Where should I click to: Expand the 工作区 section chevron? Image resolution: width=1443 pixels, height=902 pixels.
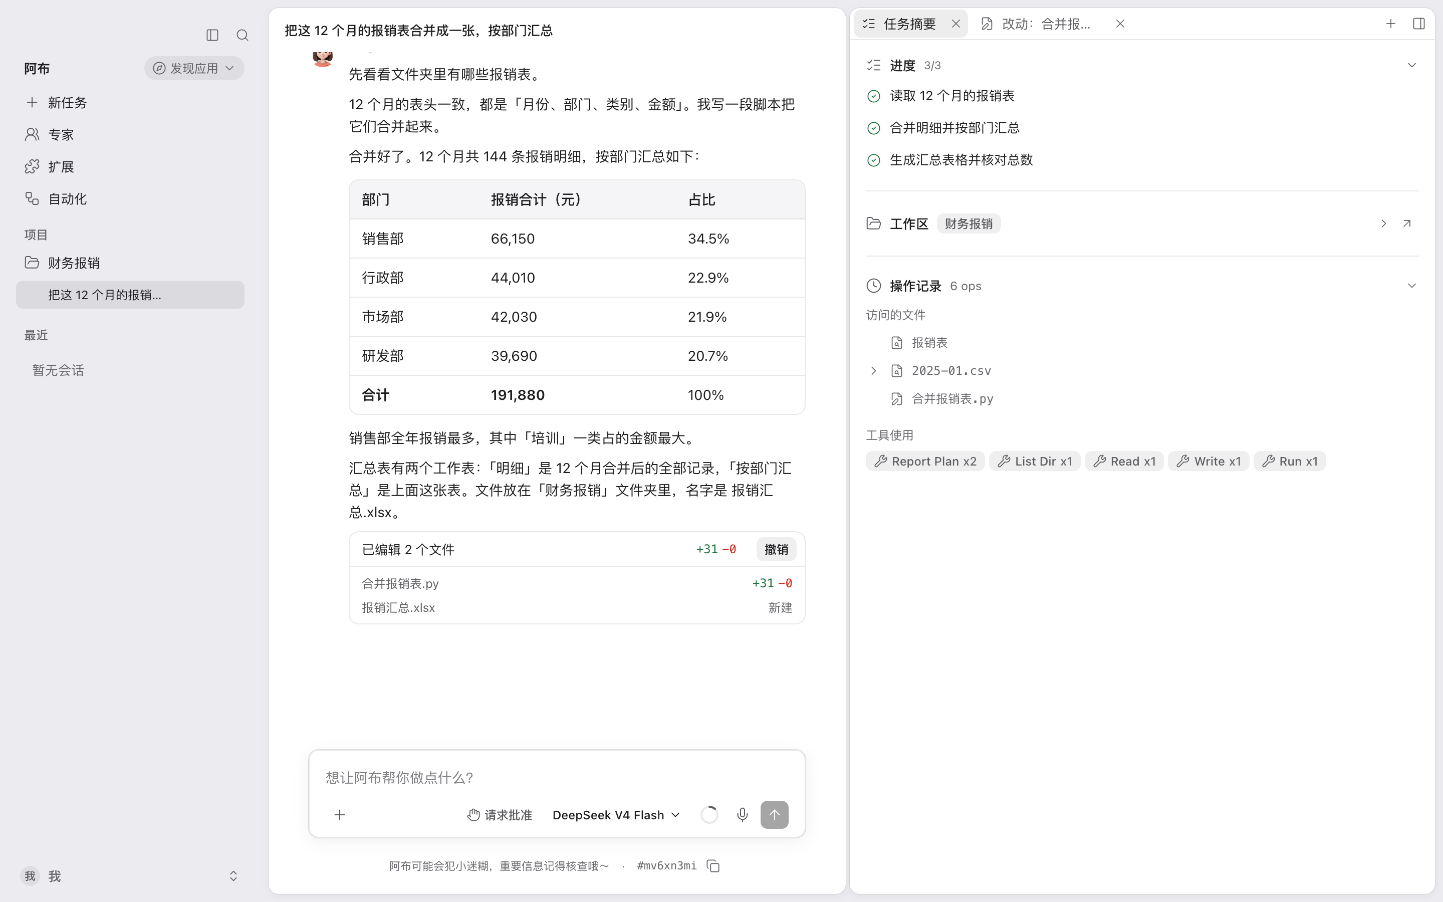pyautogui.click(x=1383, y=223)
